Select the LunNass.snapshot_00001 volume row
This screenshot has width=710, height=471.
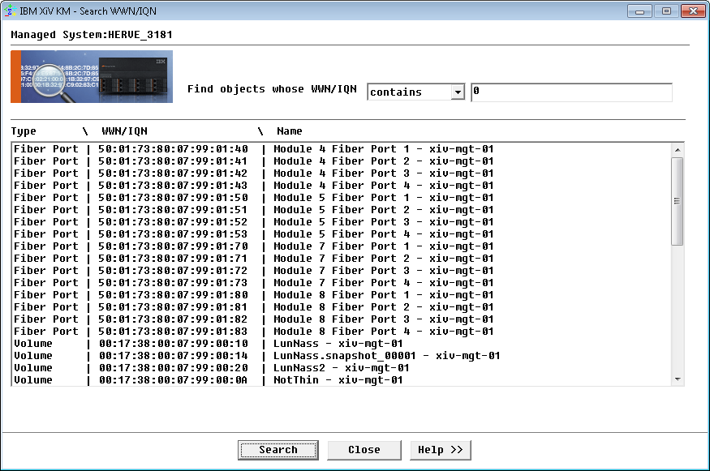pyautogui.click(x=342, y=356)
